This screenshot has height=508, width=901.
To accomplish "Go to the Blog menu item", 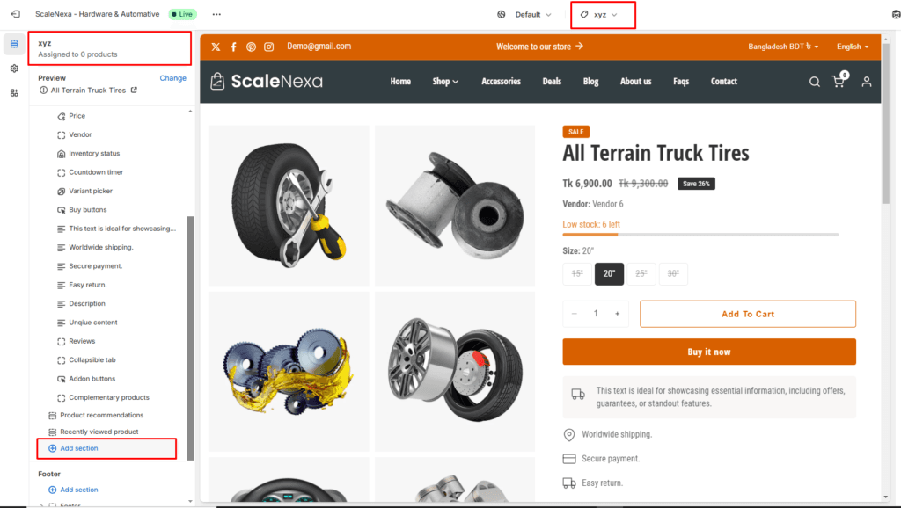I will click(590, 82).
